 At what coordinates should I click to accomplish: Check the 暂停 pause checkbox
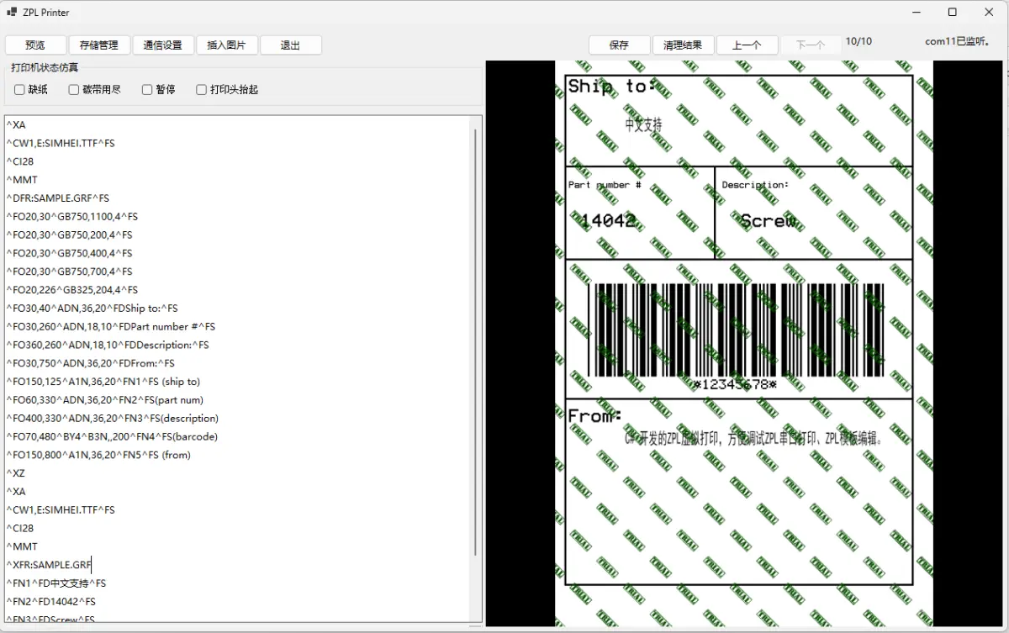[159, 89]
